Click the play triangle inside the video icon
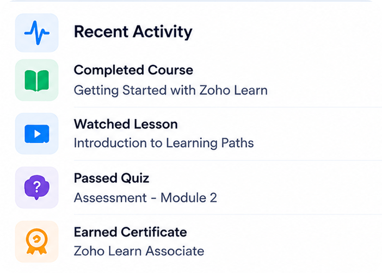Screen dimensions: 382x273 click(x=37, y=134)
